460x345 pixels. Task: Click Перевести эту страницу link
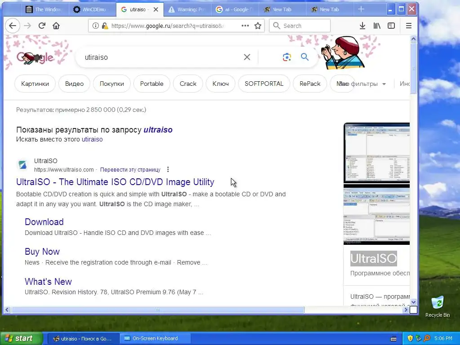pyautogui.click(x=130, y=169)
